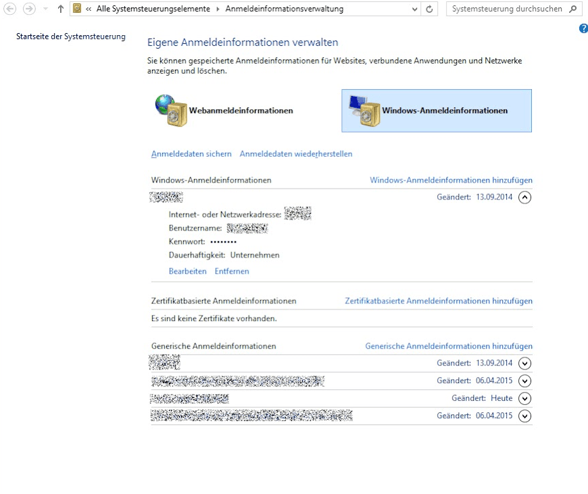Expand generic credential changed 13.09.2014

point(524,363)
